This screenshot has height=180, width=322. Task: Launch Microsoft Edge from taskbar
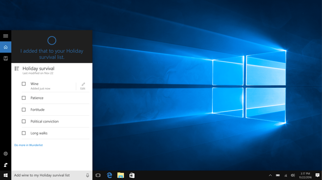pos(110,175)
